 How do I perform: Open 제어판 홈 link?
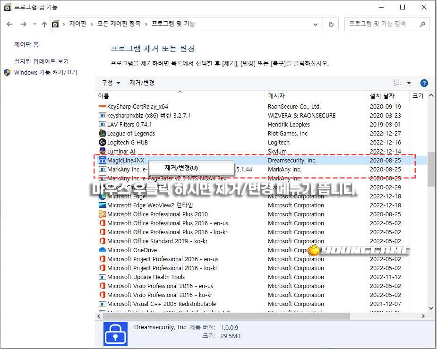pyautogui.click(x=26, y=44)
